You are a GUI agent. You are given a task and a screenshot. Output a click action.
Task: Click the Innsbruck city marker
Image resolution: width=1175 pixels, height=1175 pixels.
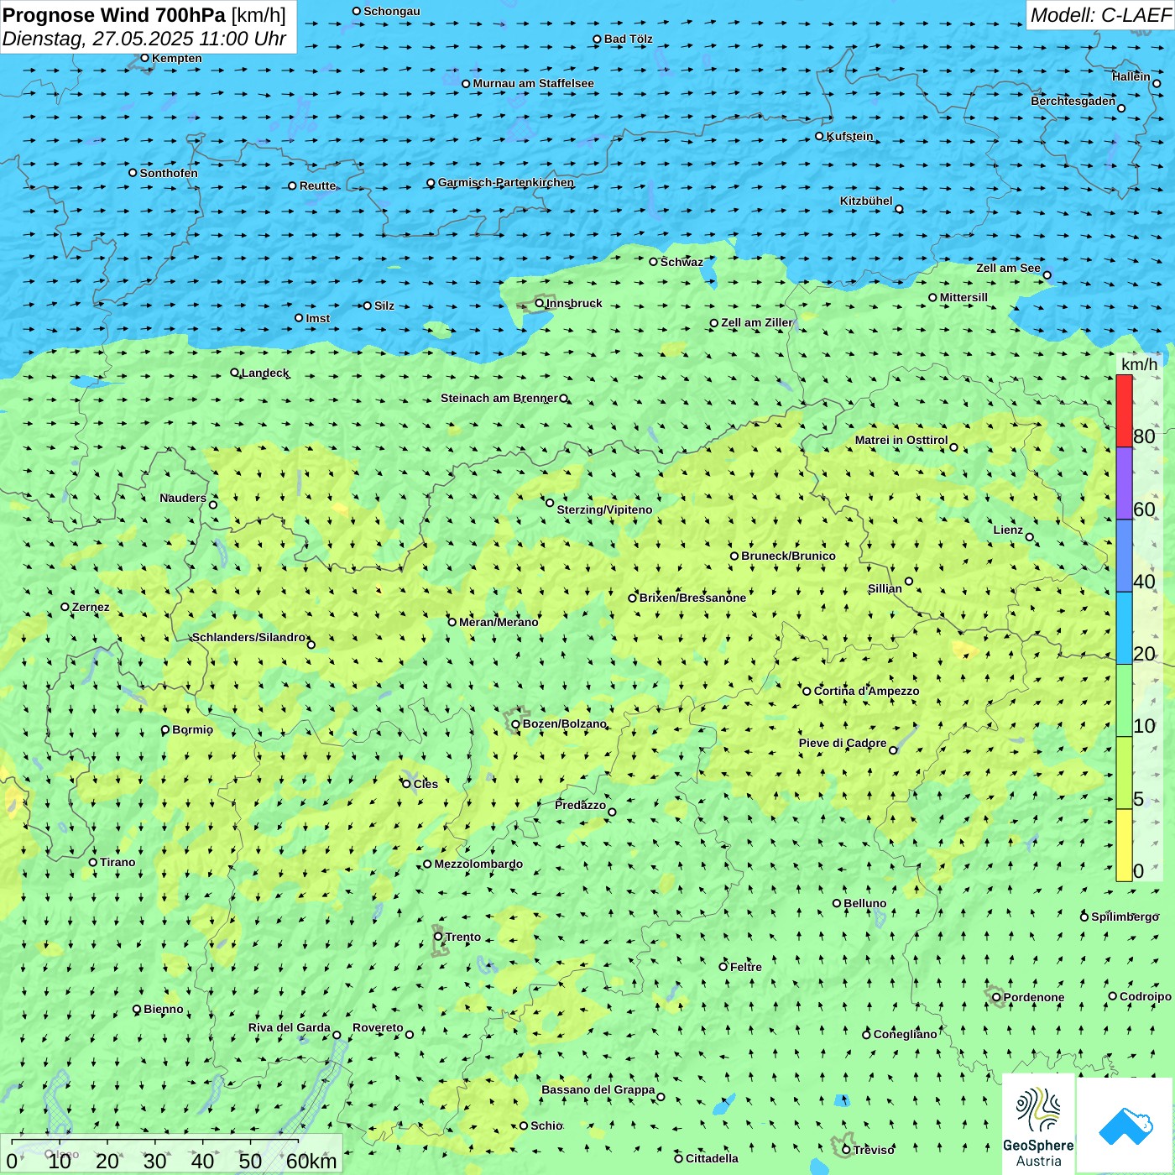[540, 303]
